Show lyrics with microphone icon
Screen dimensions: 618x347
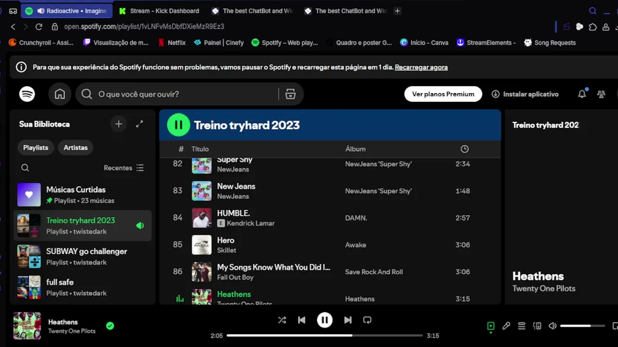point(506,326)
